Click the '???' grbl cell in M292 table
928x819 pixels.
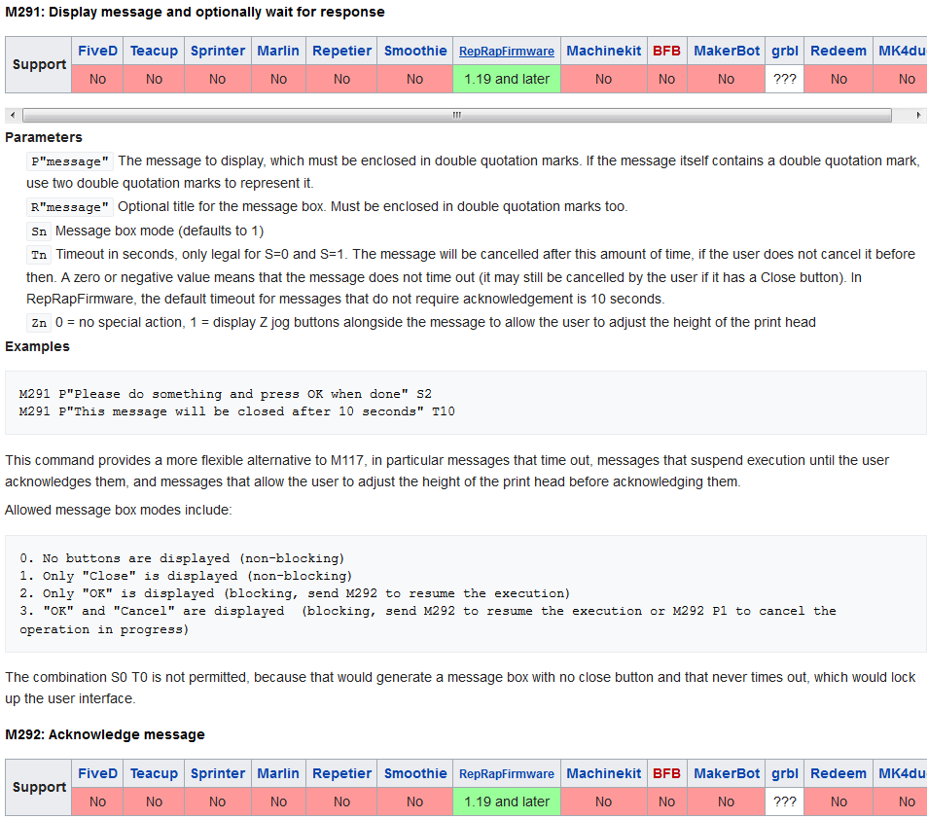tap(785, 801)
